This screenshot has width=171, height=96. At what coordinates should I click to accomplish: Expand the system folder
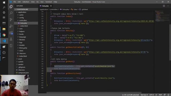coord(26,62)
